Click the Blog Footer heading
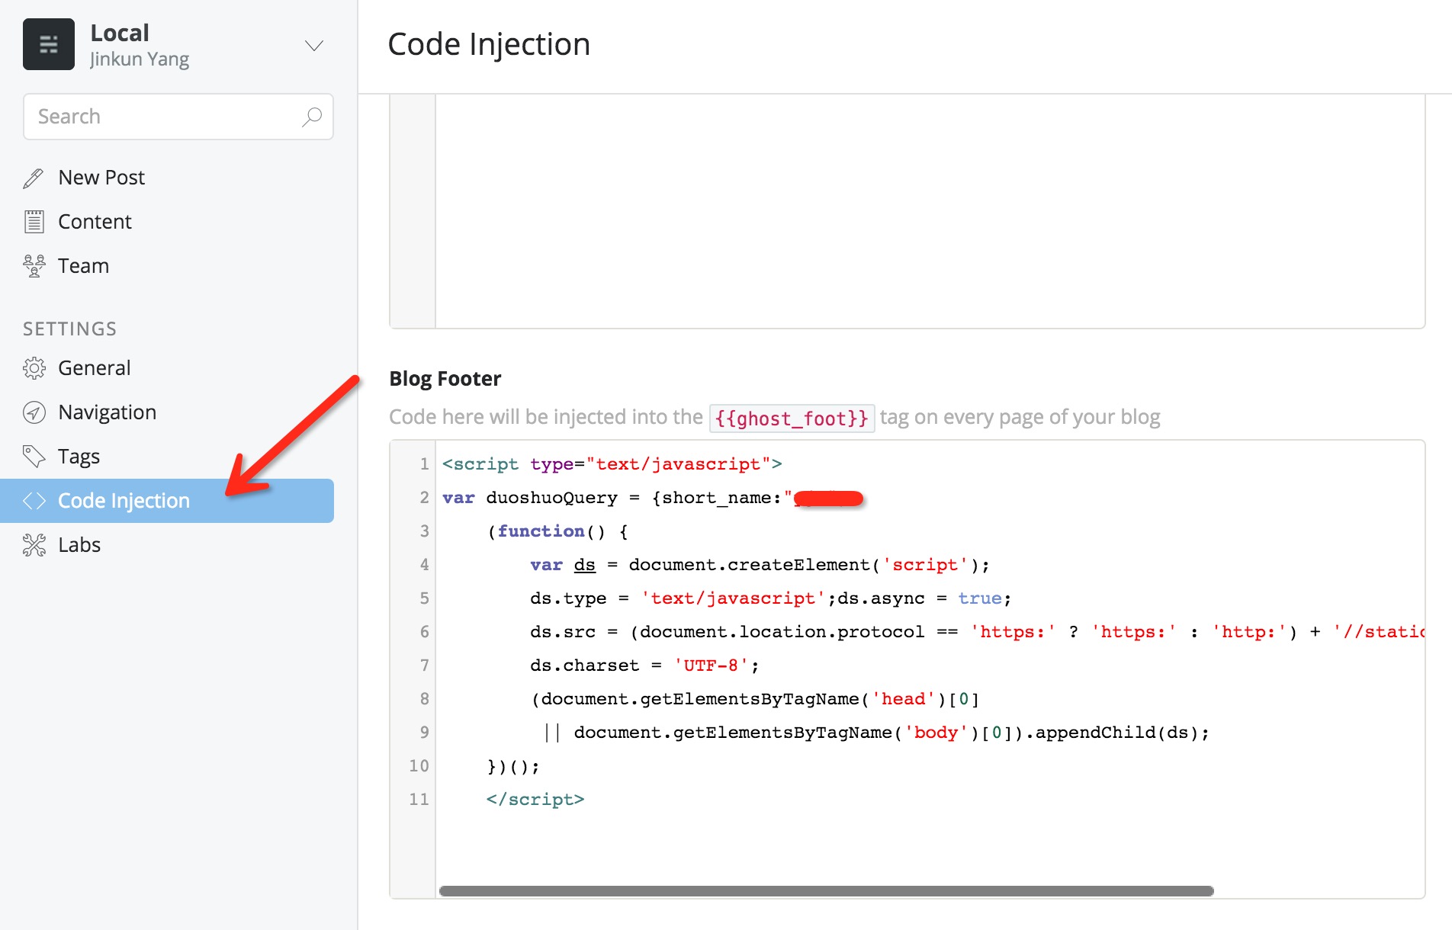 [445, 379]
